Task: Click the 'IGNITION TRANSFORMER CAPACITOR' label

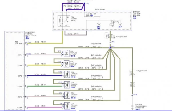Action: coord(141,106)
